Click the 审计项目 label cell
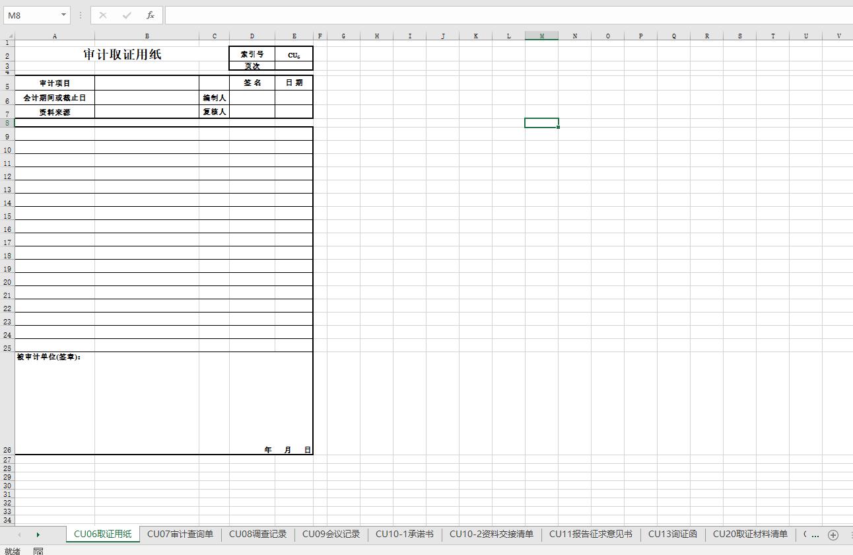 pyautogui.click(x=55, y=83)
